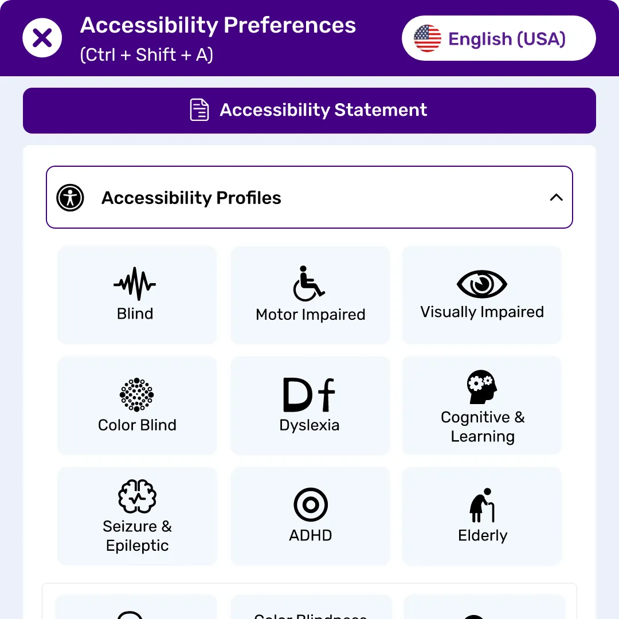Click the Motor Impaired wheelchair icon
619x619 pixels.
[309, 281]
